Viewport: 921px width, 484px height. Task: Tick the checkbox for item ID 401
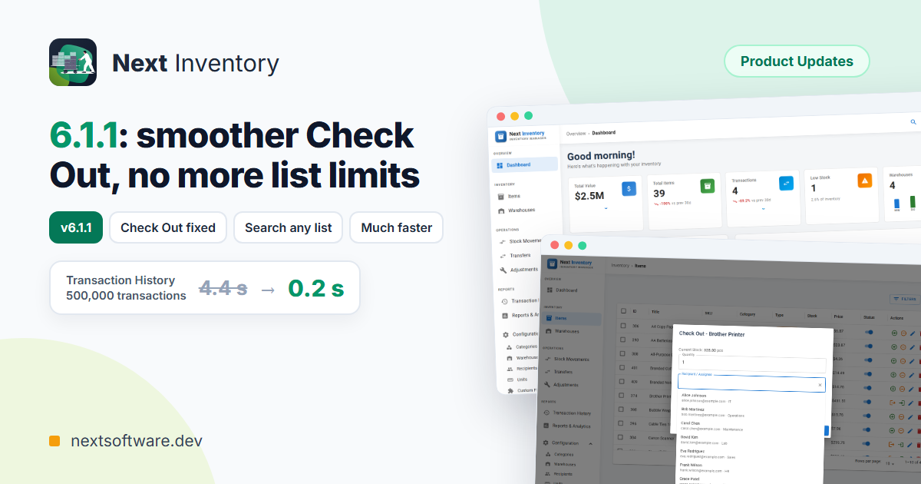tap(623, 367)
